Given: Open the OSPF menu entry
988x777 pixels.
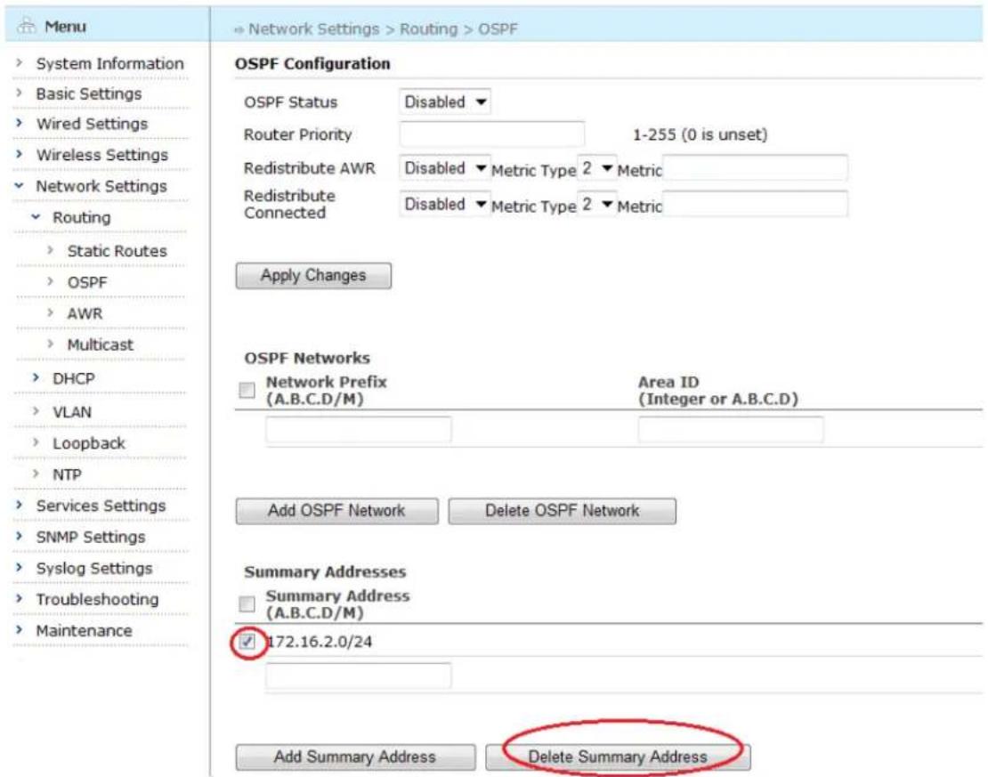Looking at the screenshot, I should (87, 282).
